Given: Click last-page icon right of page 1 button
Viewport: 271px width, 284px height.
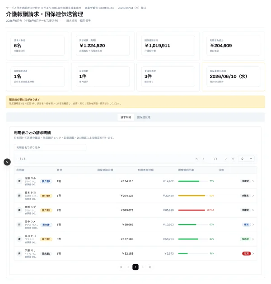Looking at the screenshot, I should coord(150,267).
